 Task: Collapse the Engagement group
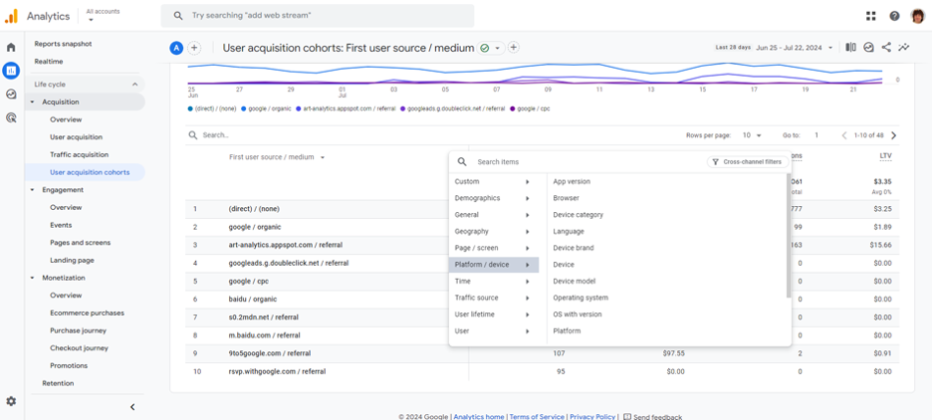point(32,190)
